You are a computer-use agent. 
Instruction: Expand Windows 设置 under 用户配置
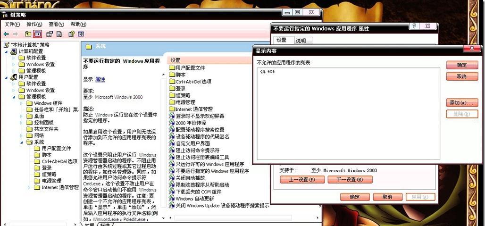pos(13,90)
